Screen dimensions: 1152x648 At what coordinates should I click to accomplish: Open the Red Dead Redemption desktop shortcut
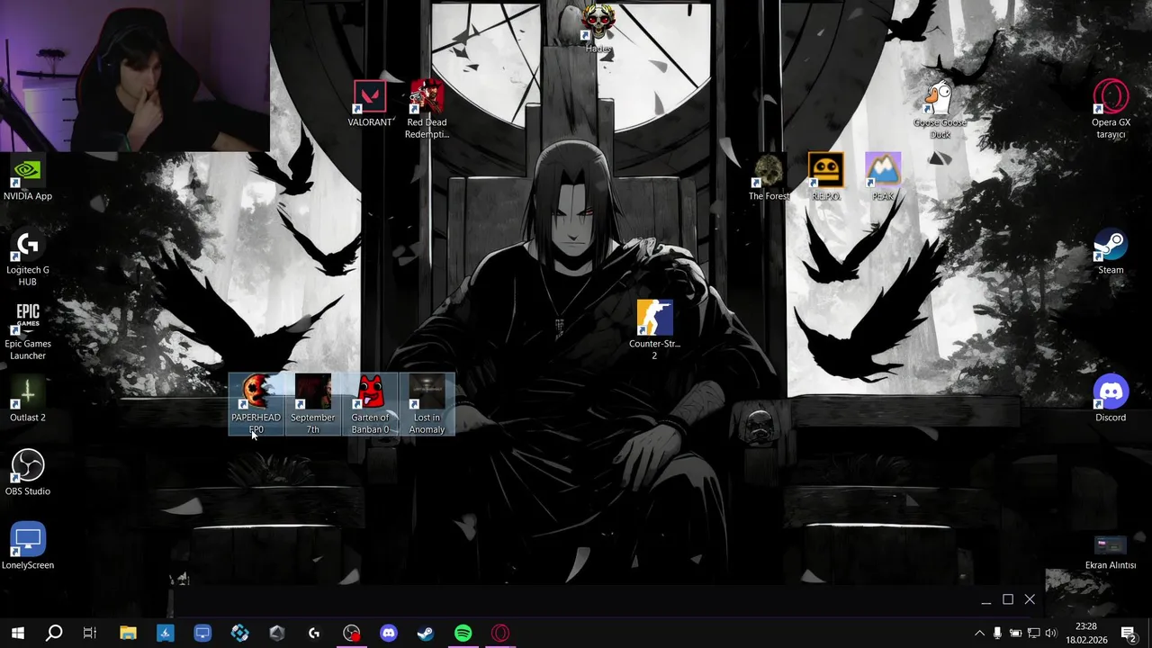pyautogui.click(x=427, y=110)
